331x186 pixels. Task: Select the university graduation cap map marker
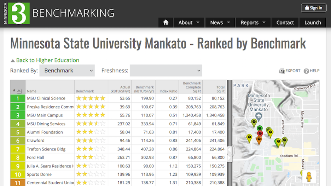coord(259,116)
